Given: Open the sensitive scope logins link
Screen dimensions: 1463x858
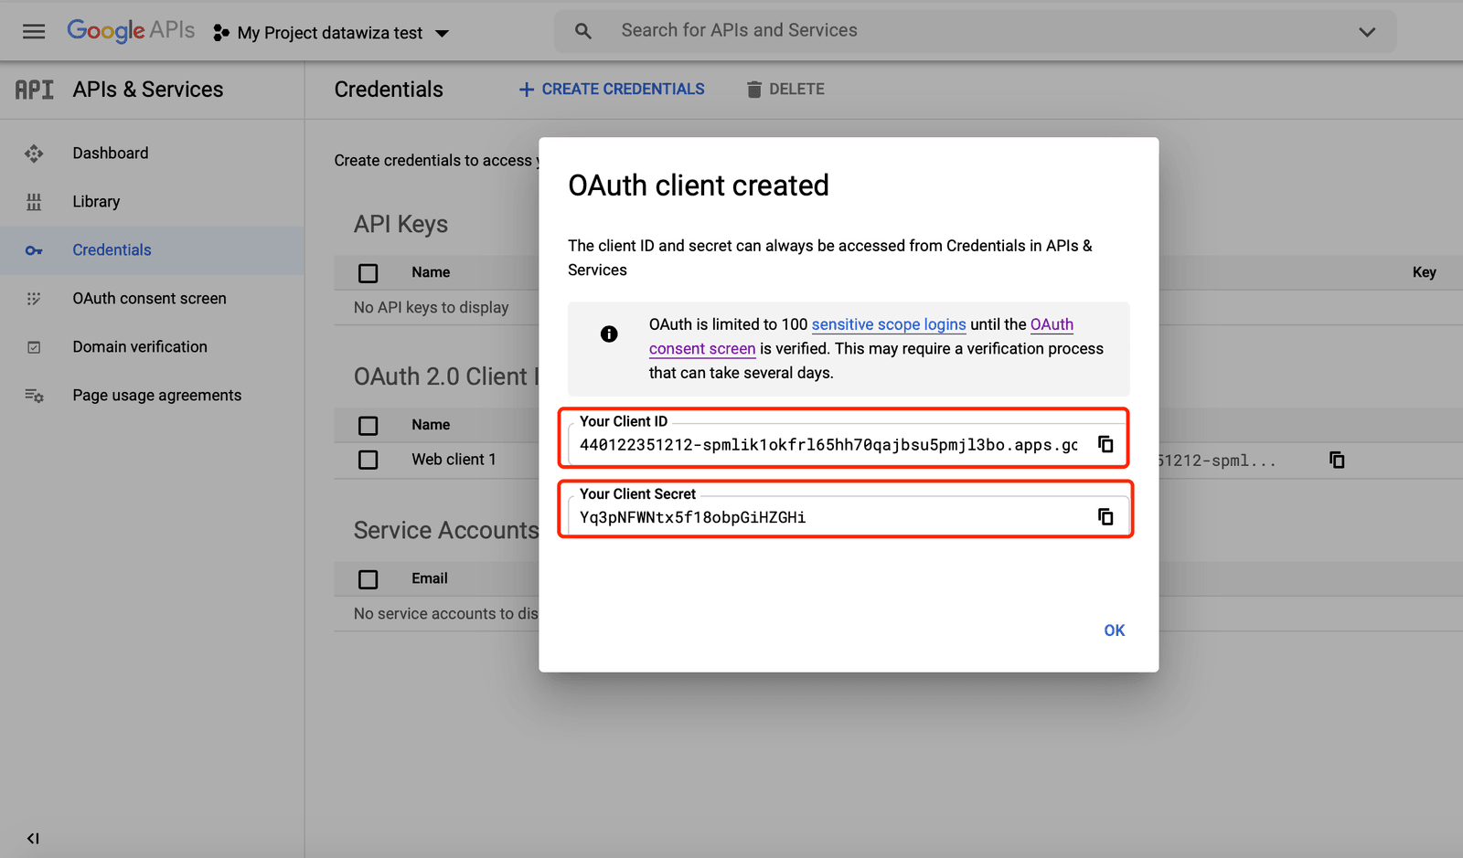Looking at the screenshot, I should [x=889, y=324].
